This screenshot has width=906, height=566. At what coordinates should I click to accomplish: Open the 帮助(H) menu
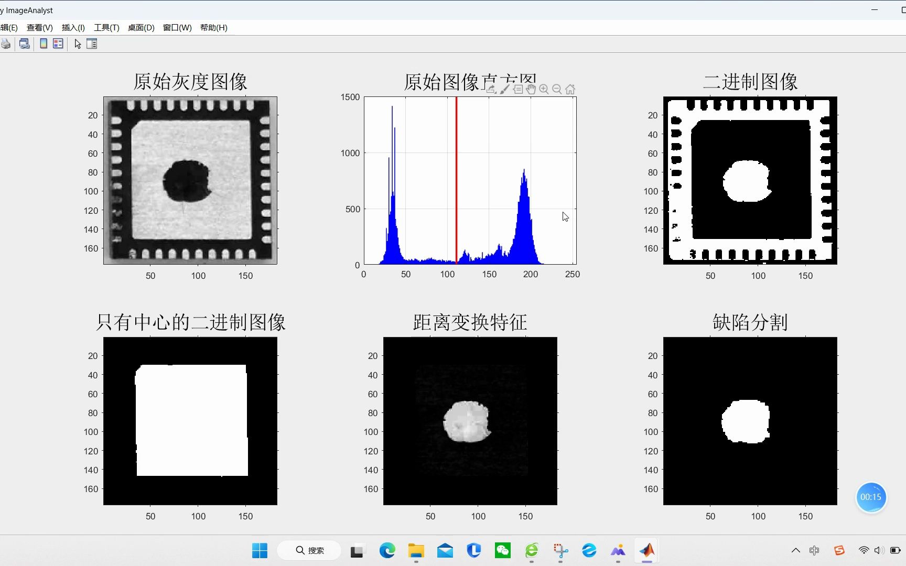(x=214, y=28)
